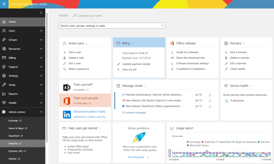Dismiss the Idle Session Signout message
The height and width of the screenshot is (164, 274).
point(210,100)
